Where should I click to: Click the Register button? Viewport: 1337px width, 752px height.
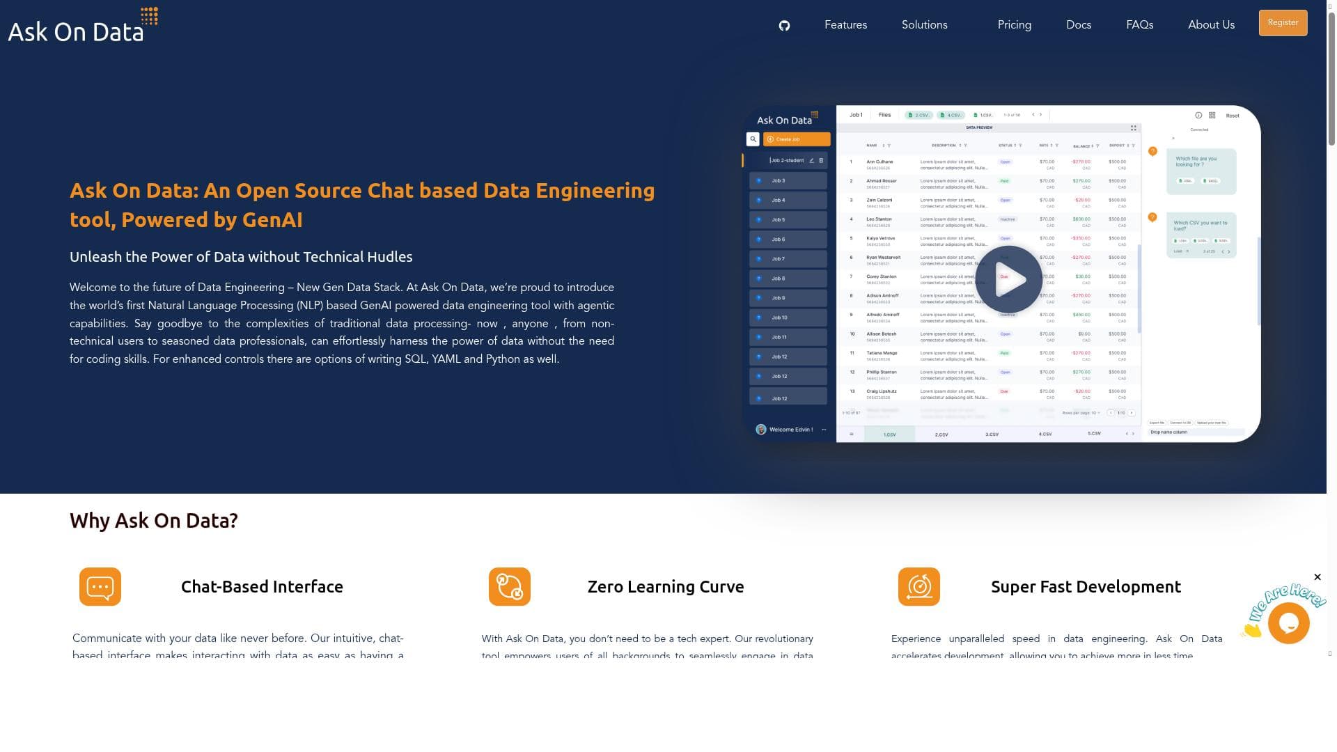coord(1283,23)
